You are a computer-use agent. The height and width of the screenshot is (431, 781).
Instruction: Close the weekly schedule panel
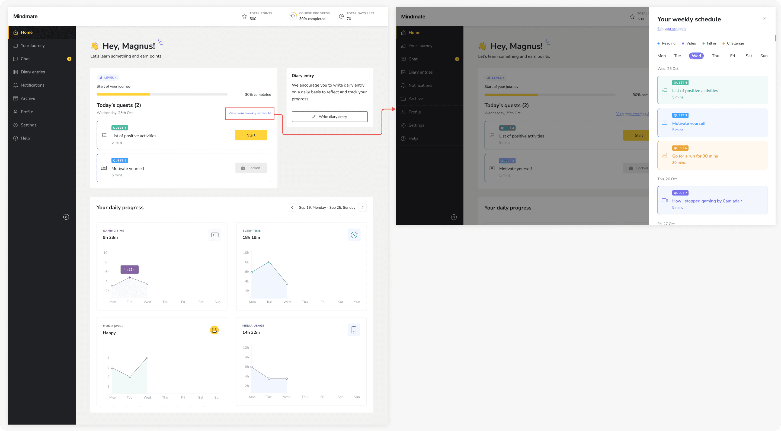click(764, 18)
